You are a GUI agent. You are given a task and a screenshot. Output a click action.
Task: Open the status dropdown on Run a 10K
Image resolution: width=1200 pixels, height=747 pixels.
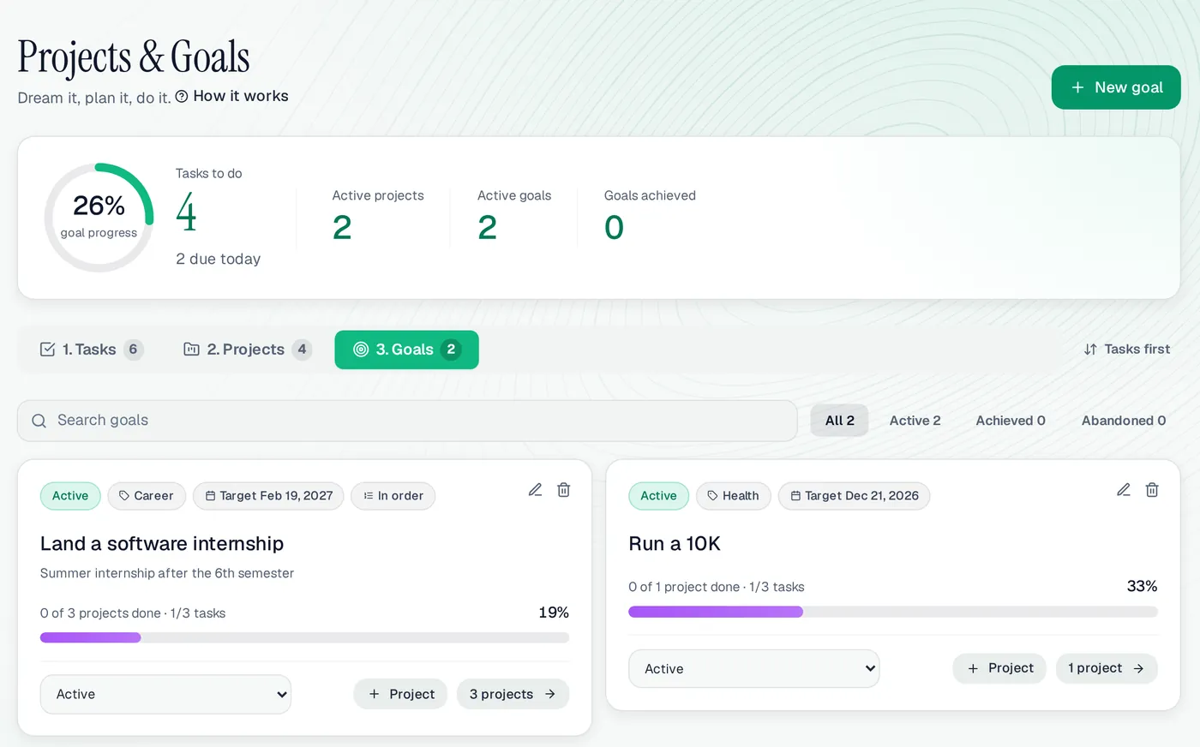(x=754, y=669)
